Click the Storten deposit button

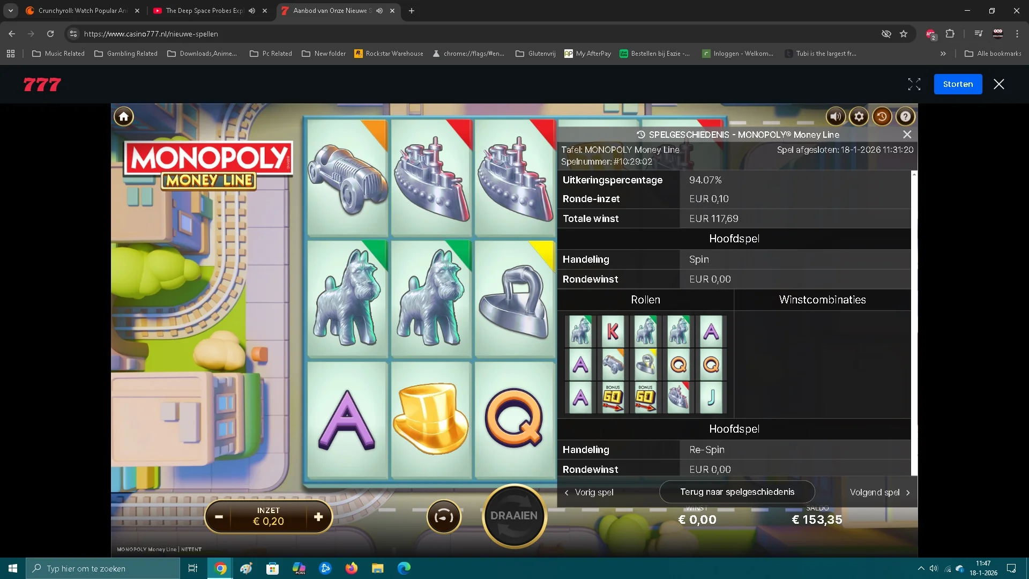coord(958,84)
